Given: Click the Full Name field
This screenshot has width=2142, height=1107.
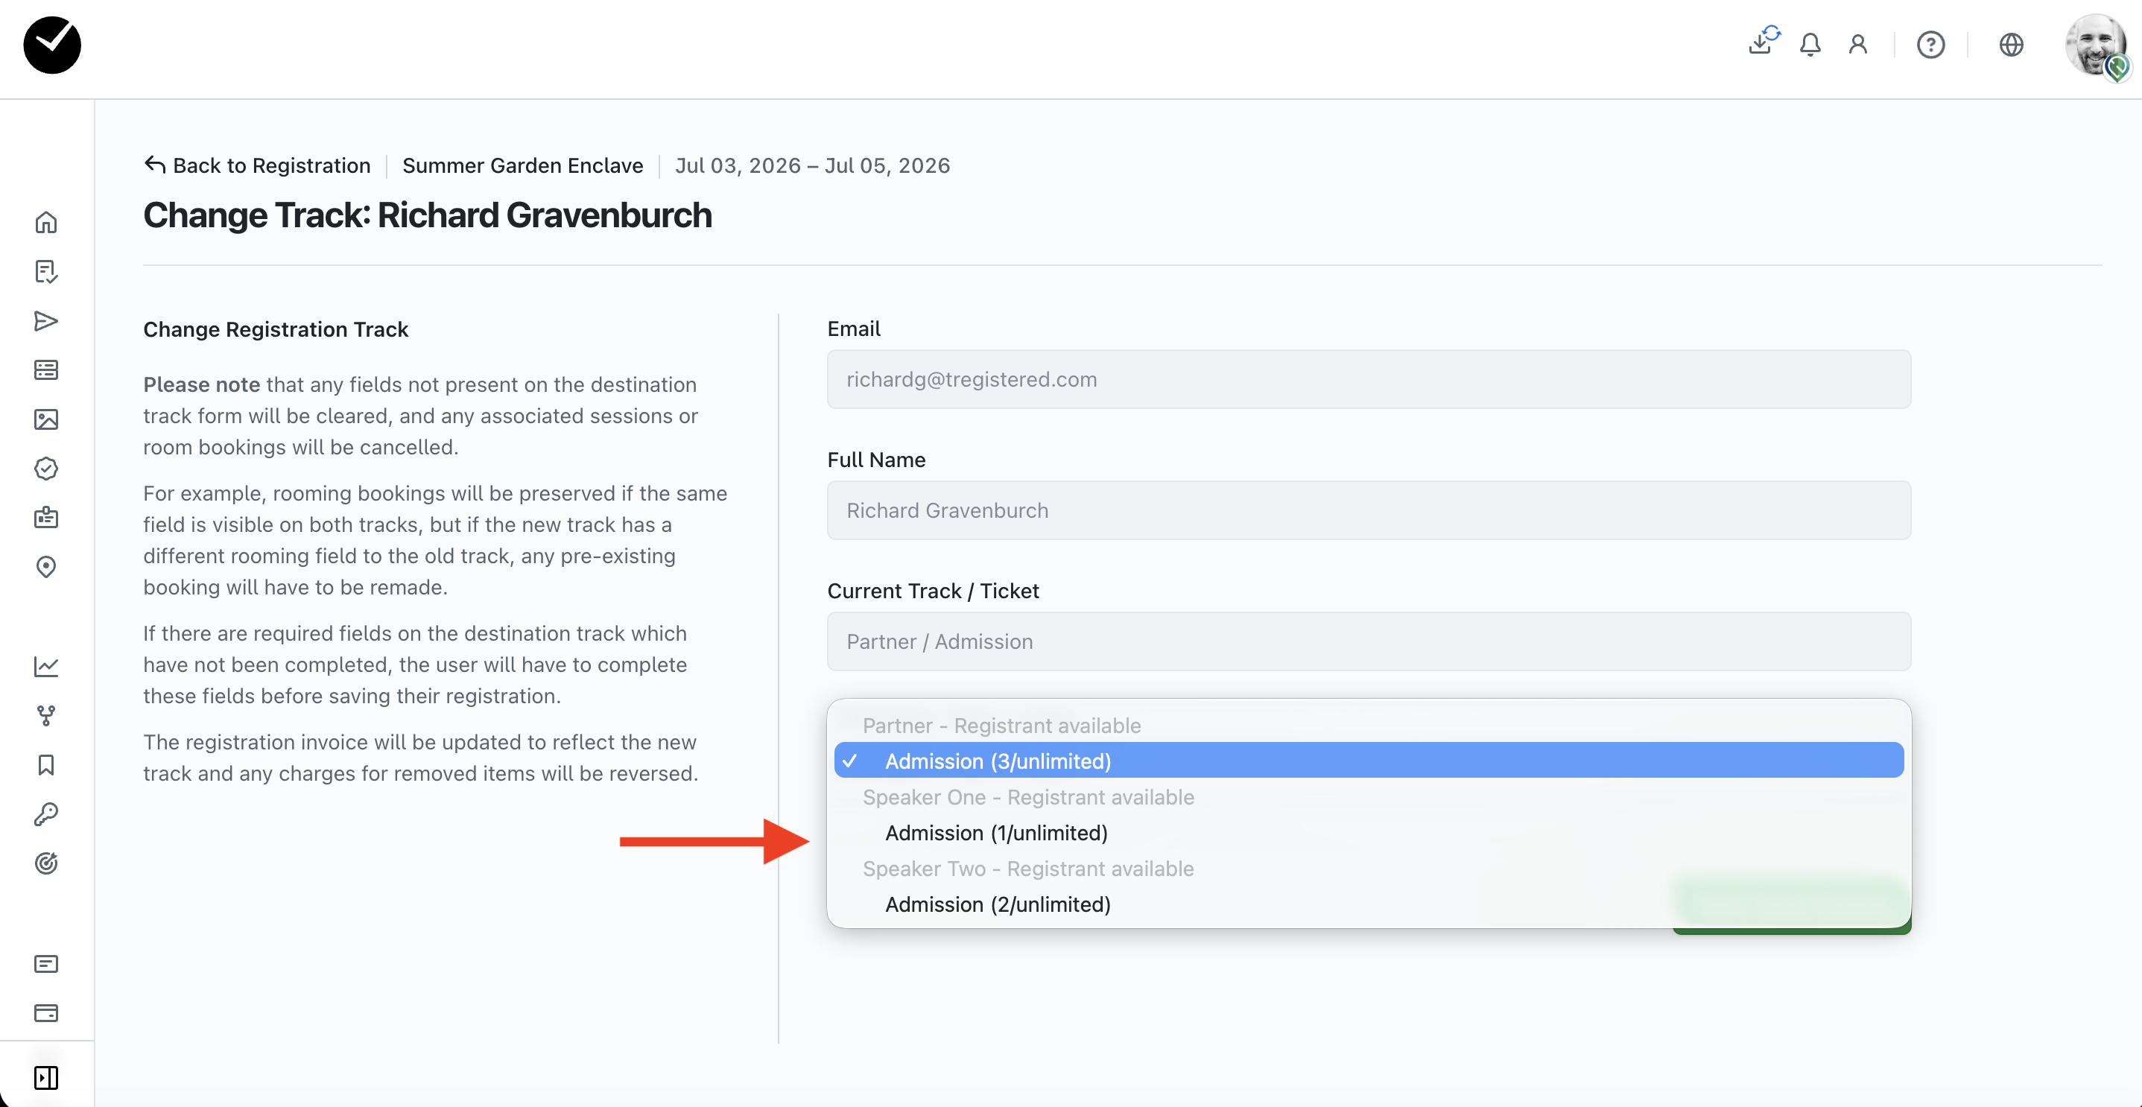Looking at the screenshot, I should 1368,511.
